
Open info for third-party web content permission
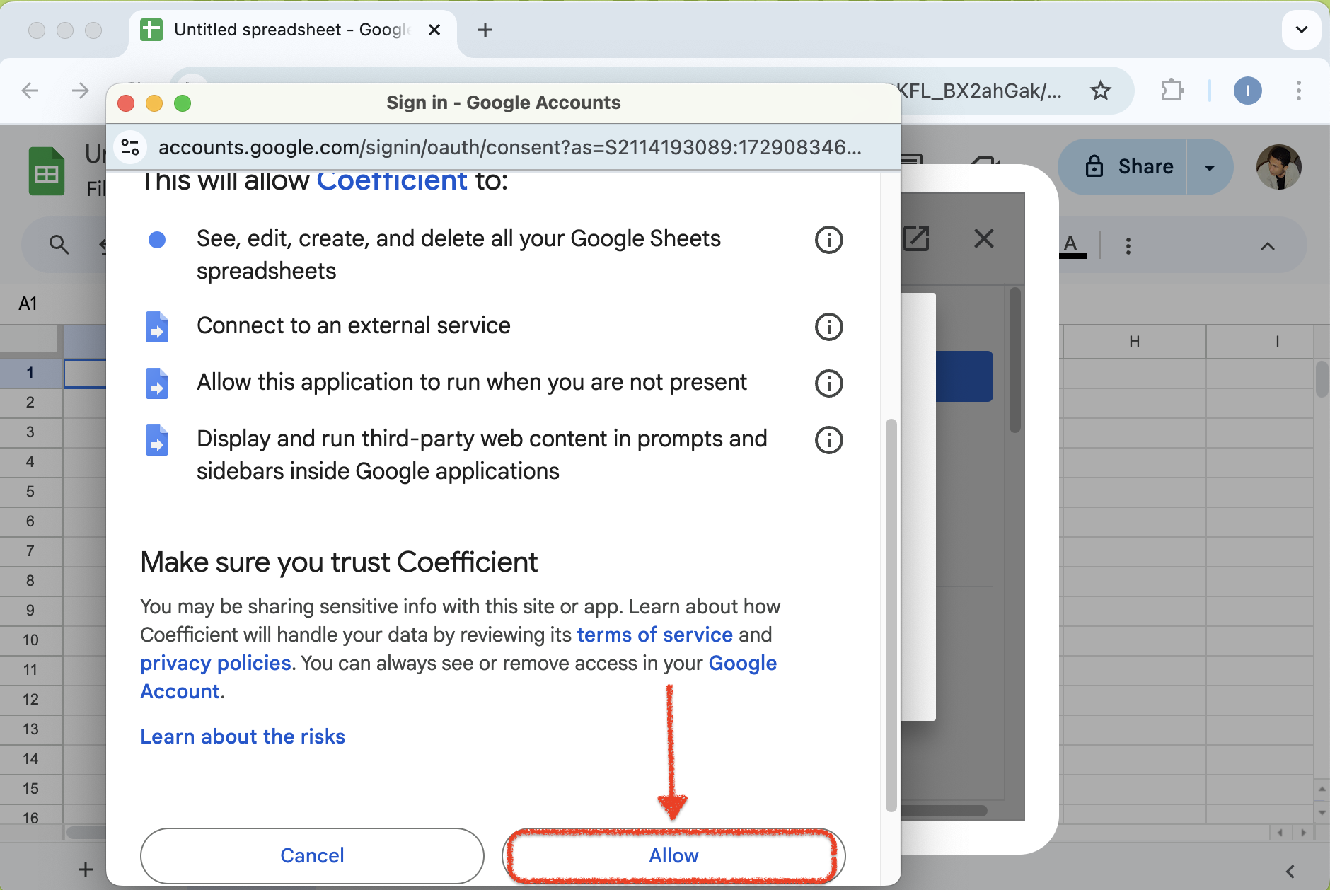(829, 440)
